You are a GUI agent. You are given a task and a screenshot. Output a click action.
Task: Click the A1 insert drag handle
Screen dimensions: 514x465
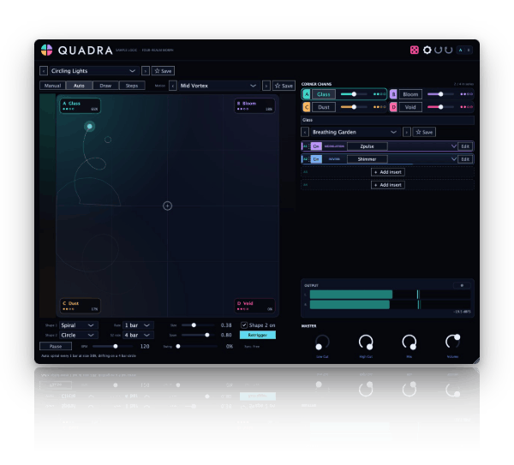308,146
